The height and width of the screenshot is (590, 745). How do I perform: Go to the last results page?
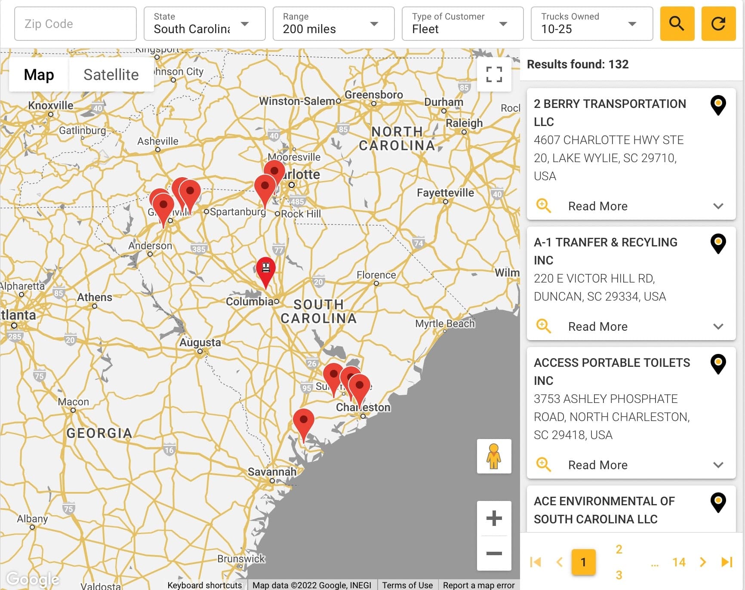click(x=727, y=562)
